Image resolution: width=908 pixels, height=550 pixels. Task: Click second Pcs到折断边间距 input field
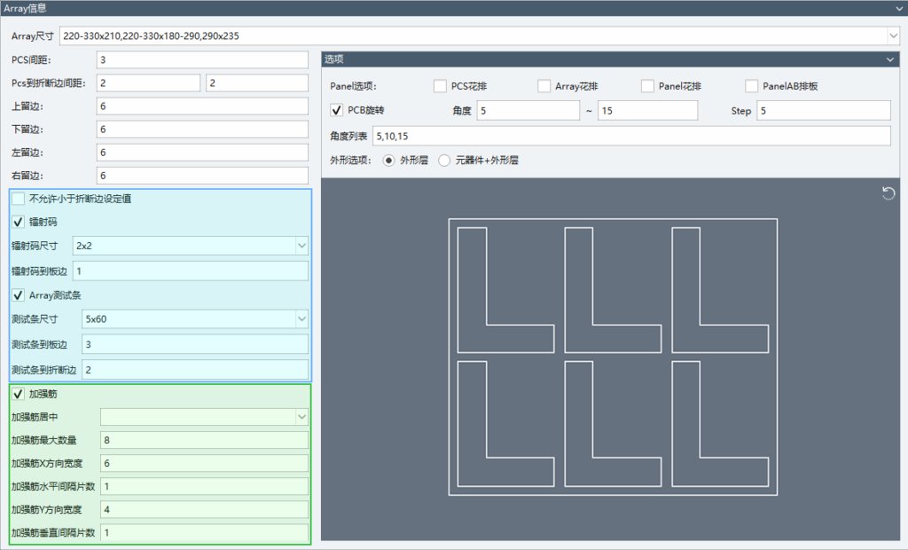tap(257, 82)
